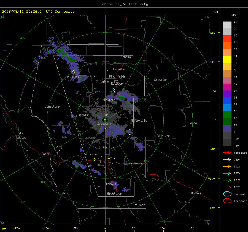Click the red forecast arrow in legend
248x232 pixels.
coord(227,153)
